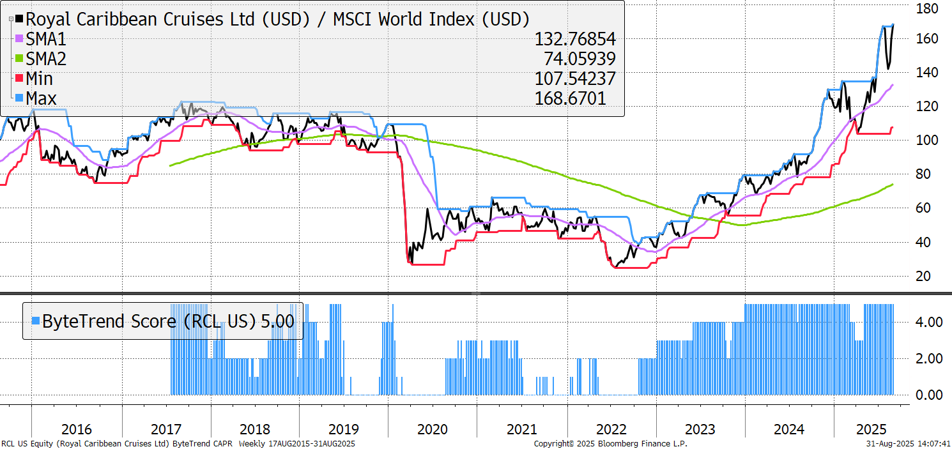Click the 4.00 score axis label
The height and width of the screenshot is (449, 952).
point(929,322)
